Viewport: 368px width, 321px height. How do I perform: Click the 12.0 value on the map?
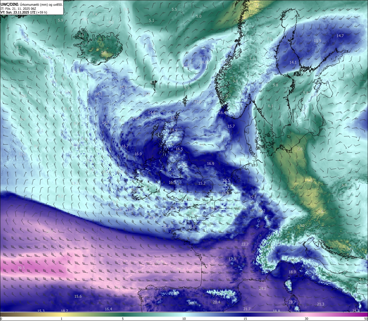click(232, 259)
